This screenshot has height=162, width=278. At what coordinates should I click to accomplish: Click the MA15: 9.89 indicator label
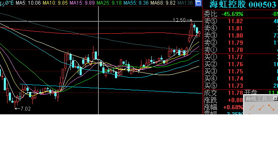click(82, 3)
